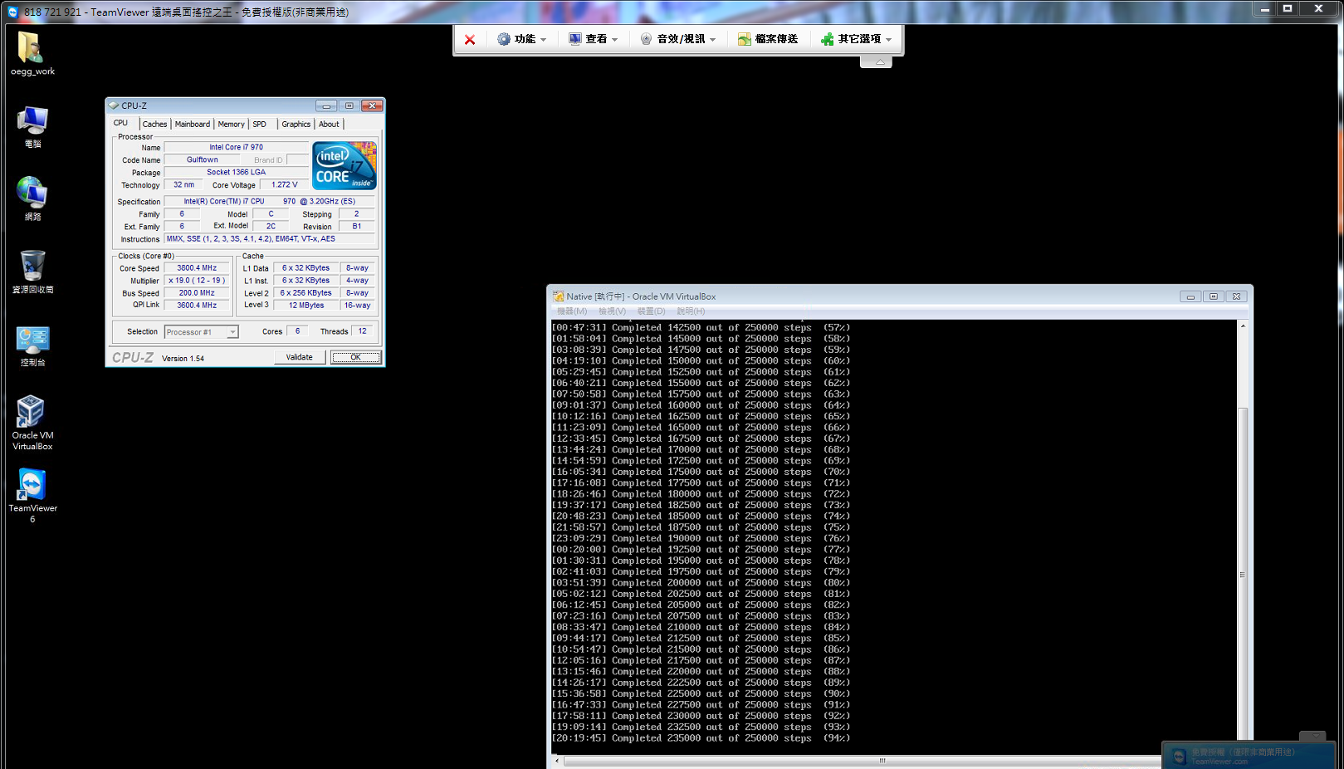1344x769 pixels.
Task: Click the Intel Core i7 logo in CPU-Z
Action: click(345, 165)
